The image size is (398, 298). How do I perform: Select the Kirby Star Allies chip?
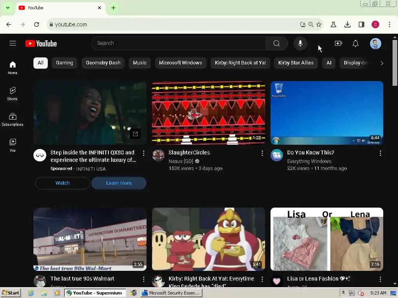click(296, 63)
